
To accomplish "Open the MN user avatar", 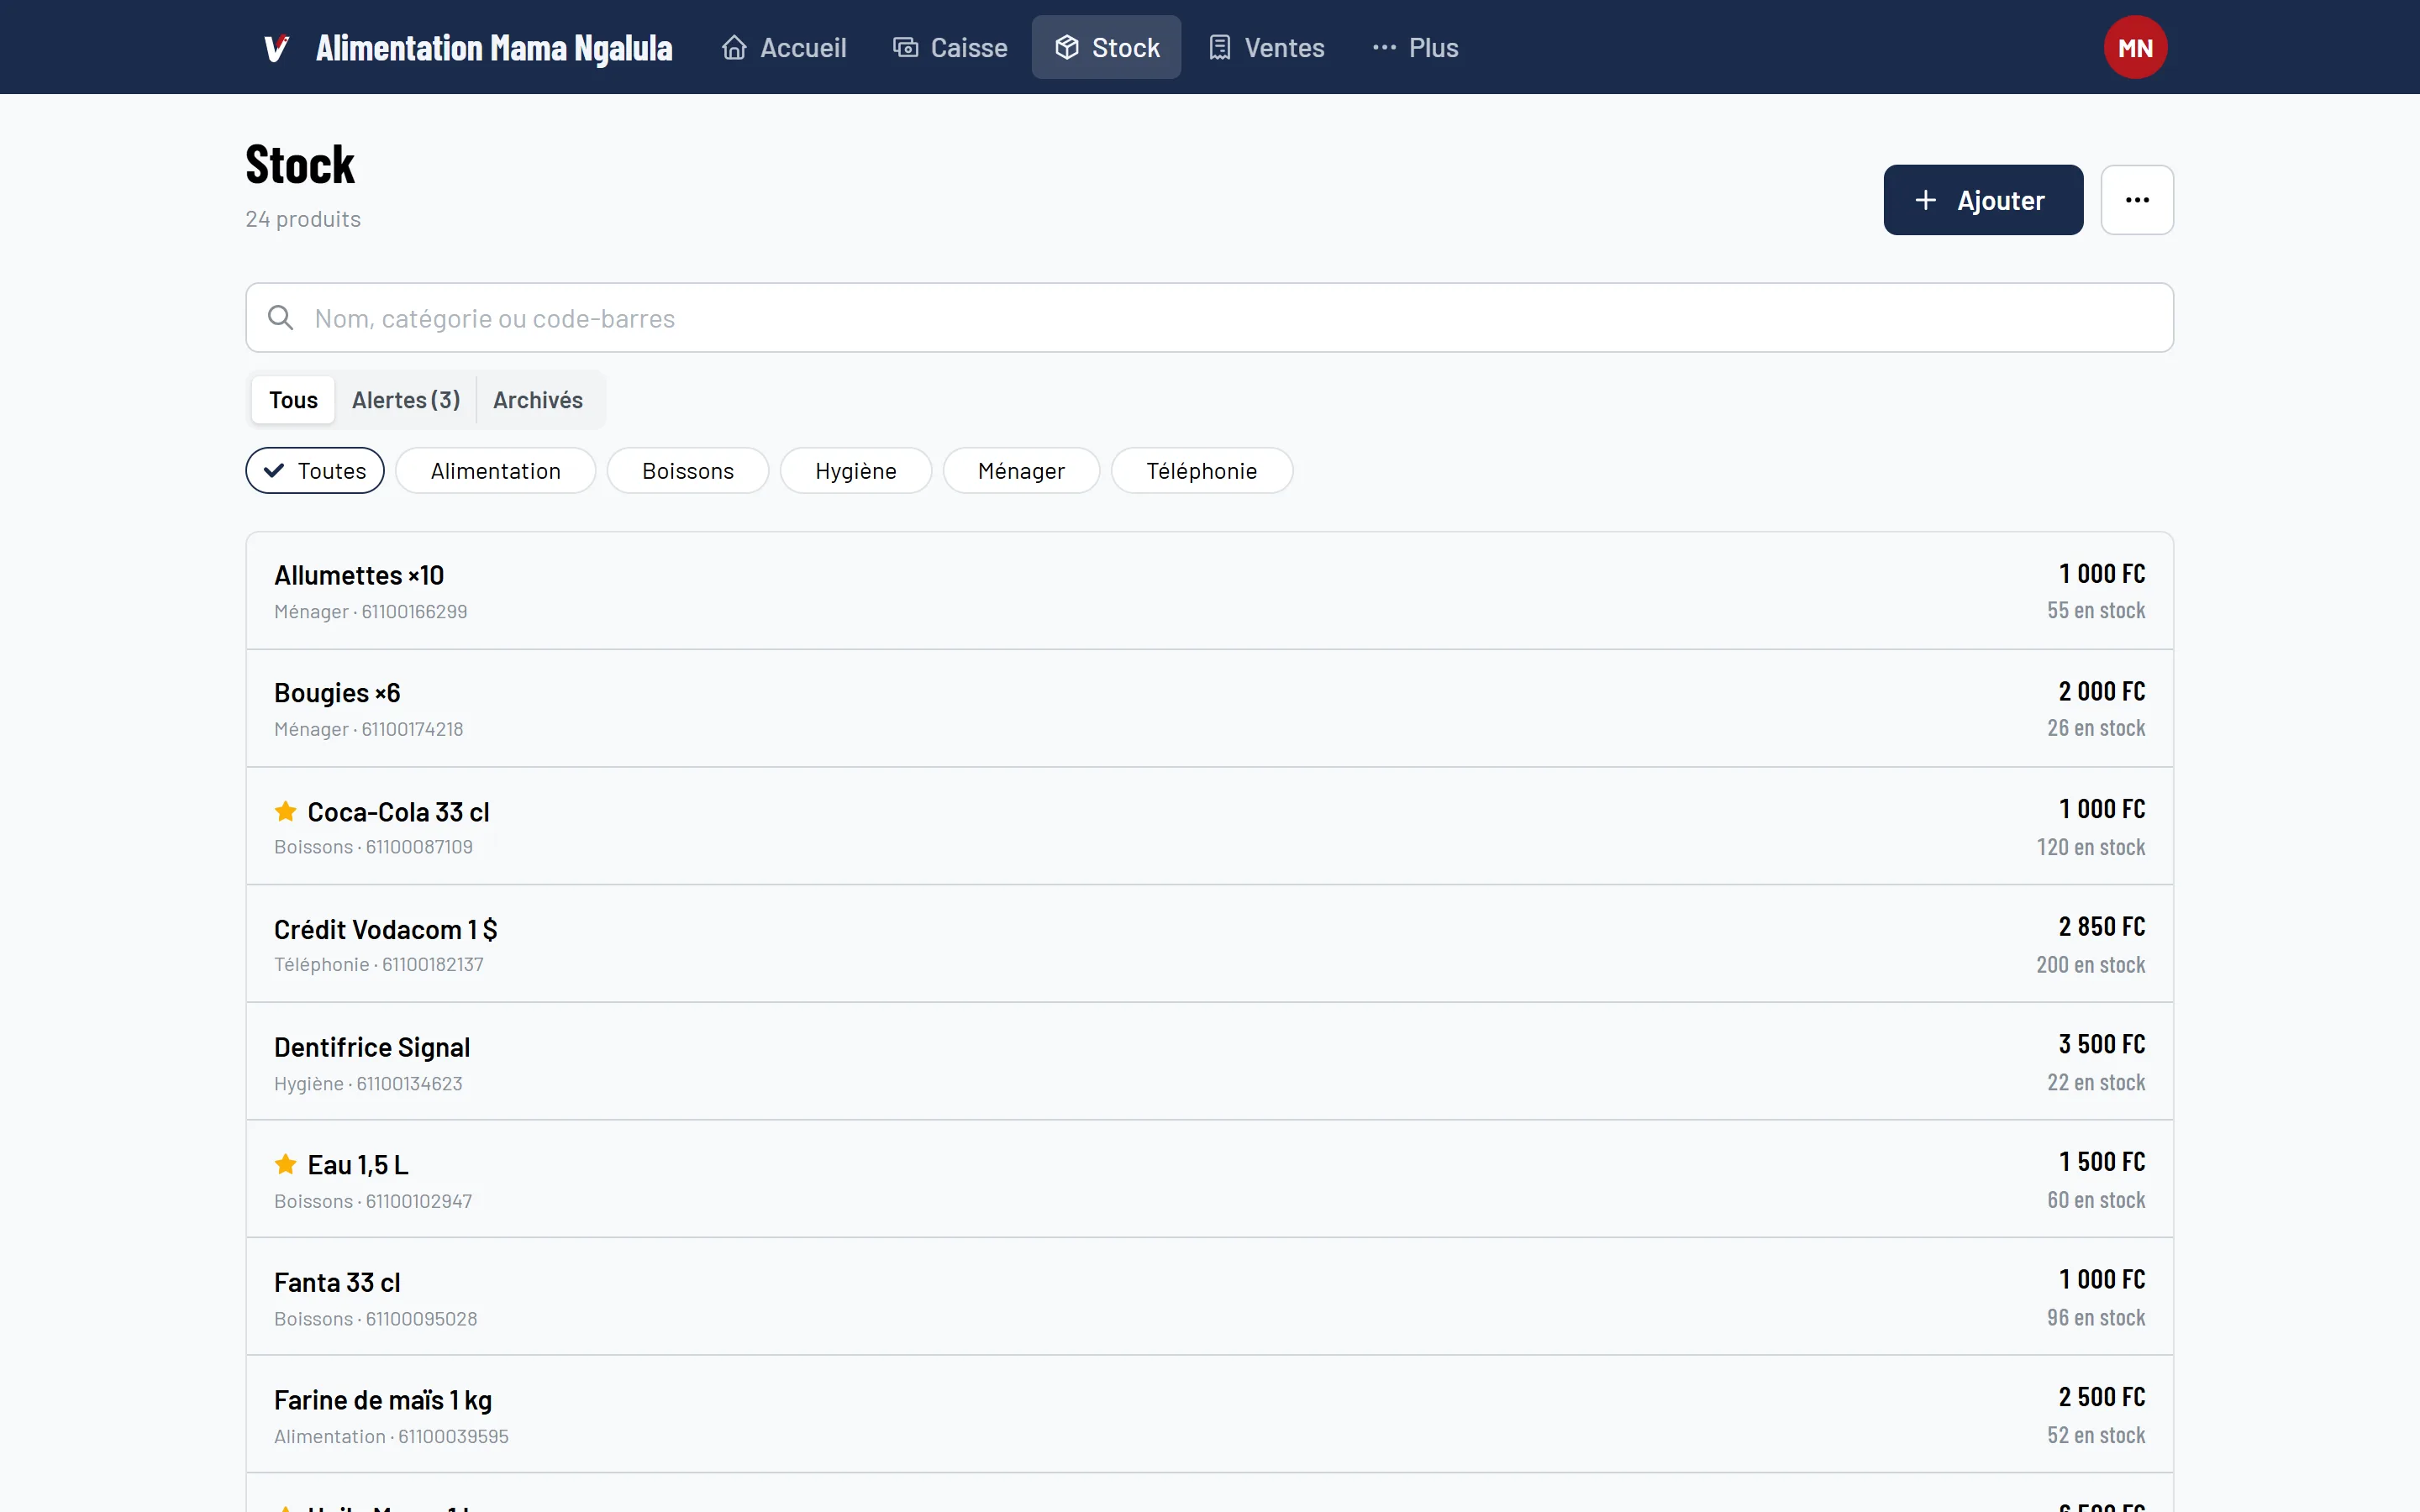I will 2135,47.
